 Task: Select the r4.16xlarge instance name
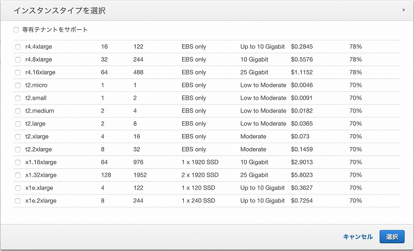[40, 72]
